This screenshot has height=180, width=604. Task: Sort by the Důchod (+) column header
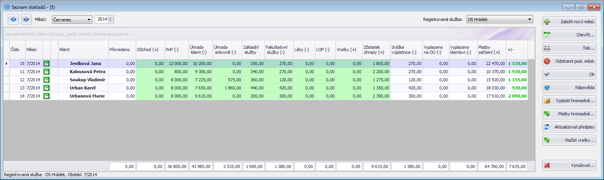(x=150, y=50)
